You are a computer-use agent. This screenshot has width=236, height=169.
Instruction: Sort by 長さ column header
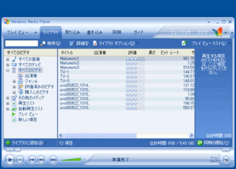tap(151, 52)
